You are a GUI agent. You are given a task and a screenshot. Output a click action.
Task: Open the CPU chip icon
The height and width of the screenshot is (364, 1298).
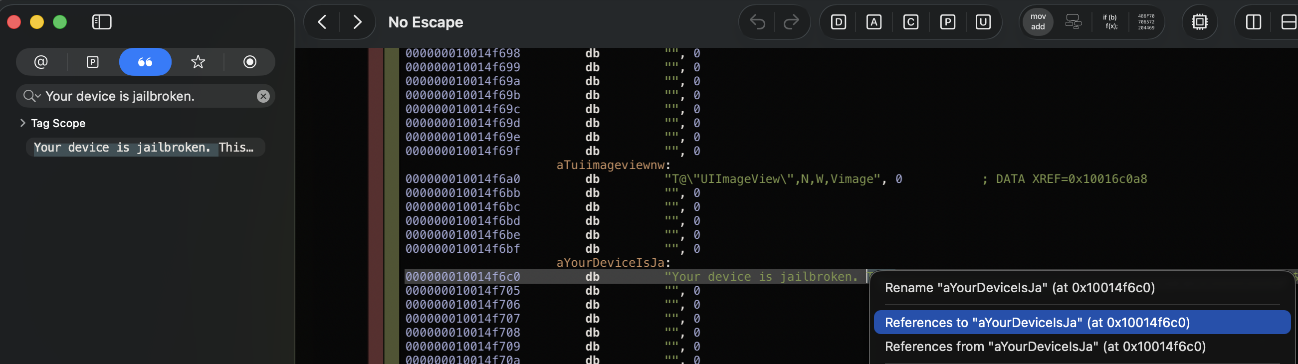click(x=1200, y=22)
